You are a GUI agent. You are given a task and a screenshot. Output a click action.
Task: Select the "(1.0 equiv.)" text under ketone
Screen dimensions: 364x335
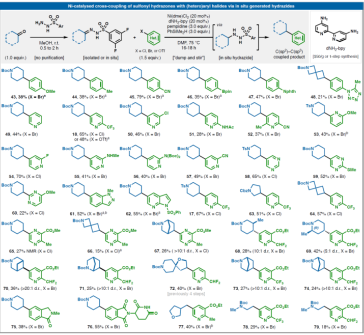[x=16, y=58]
